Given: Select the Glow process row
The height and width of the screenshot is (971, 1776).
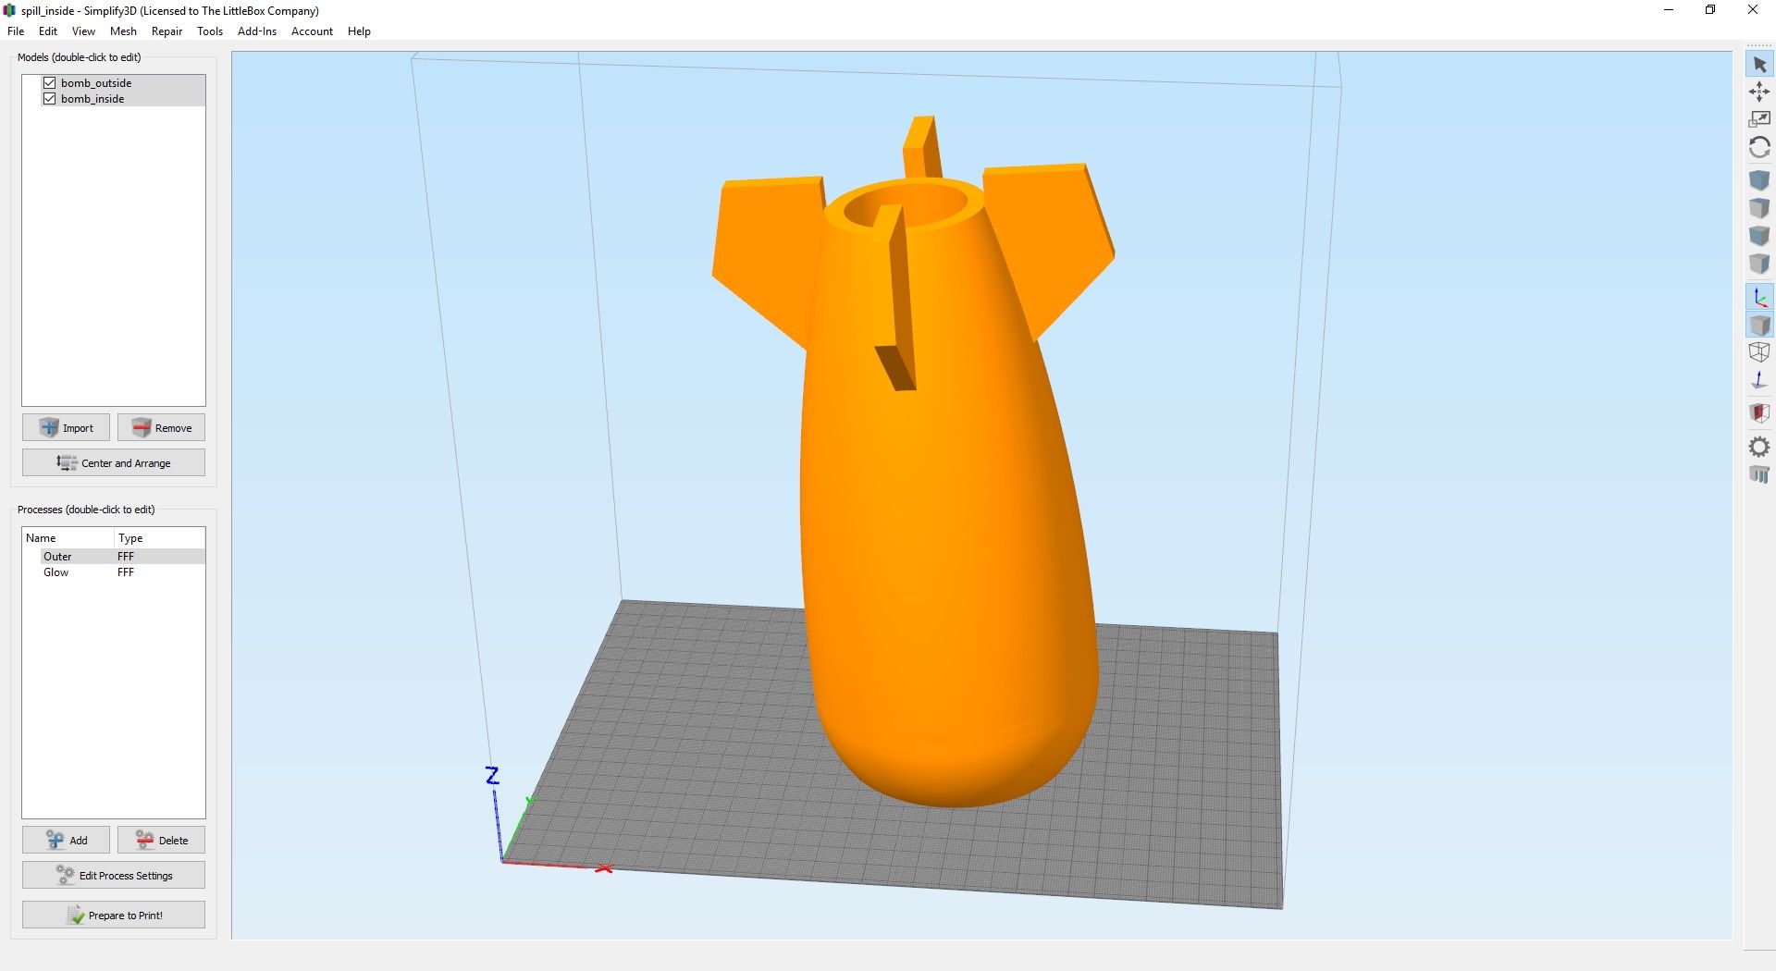Looking at the screenshot, I should [x=114, y=572].
